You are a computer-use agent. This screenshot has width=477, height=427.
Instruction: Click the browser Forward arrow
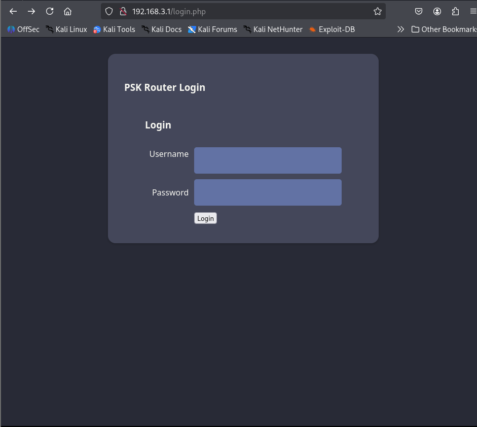tap(31, 11)
